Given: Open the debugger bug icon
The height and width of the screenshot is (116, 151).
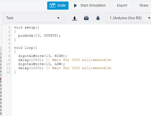Looking at the screenshot, I should pos(98,18).
